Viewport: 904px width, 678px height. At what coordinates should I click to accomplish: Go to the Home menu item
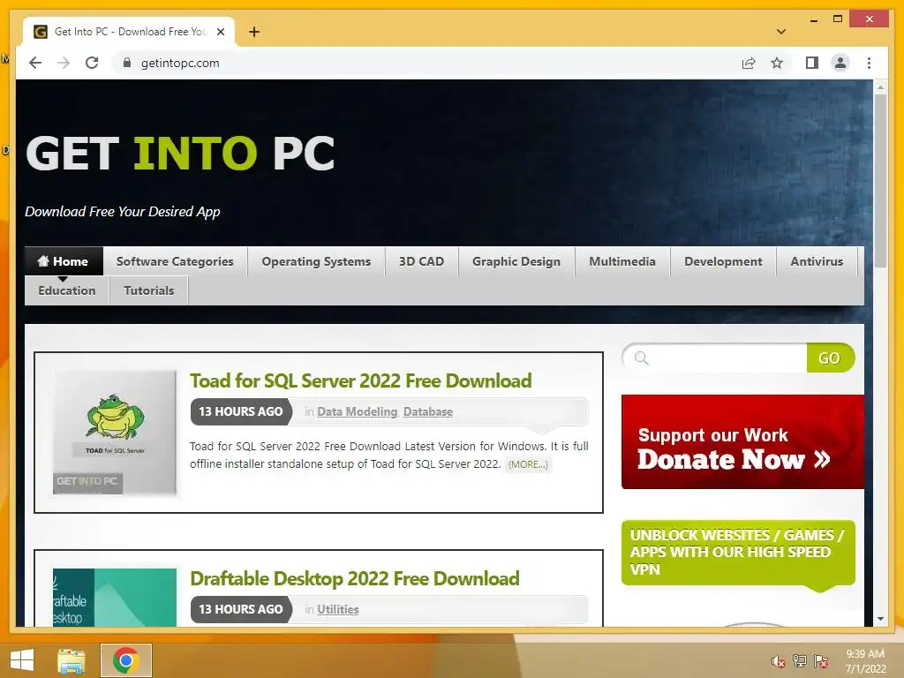tap(64, 261)
